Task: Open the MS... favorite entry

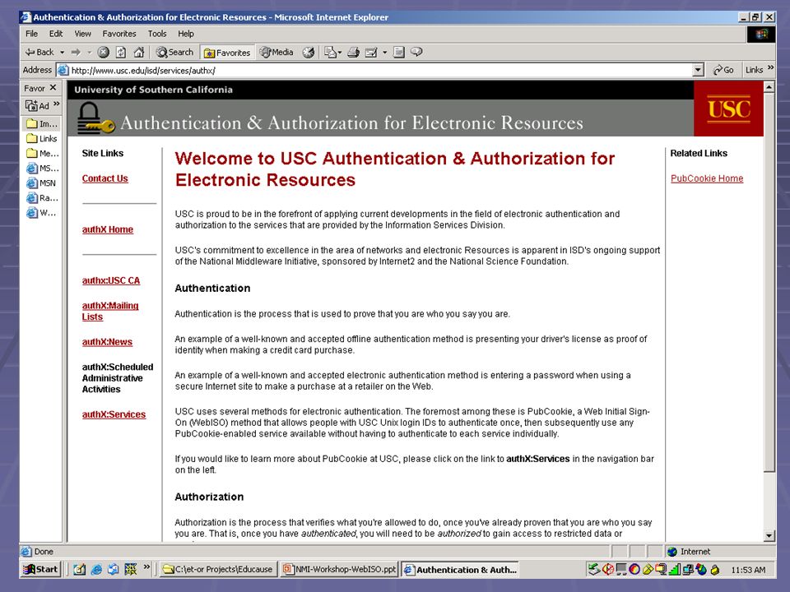Action: [x=42, y=168]
